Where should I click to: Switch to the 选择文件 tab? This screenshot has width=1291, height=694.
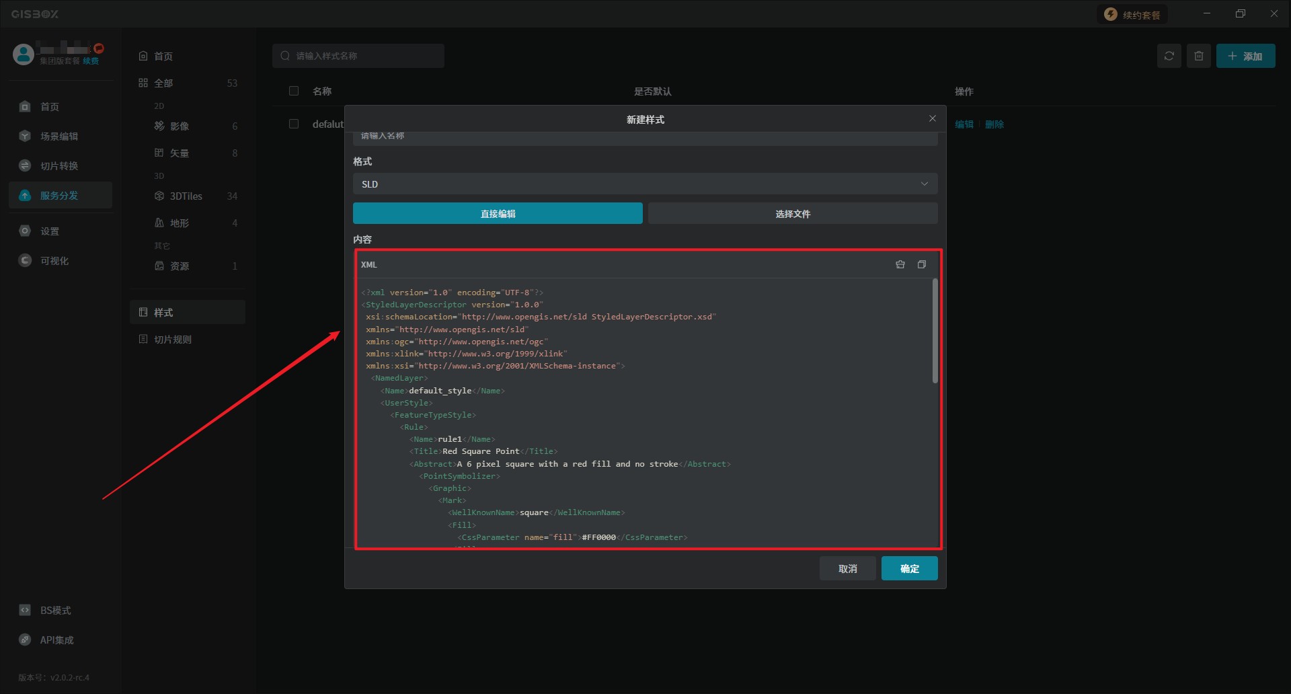pyautogui.click(x=793, y=214)
